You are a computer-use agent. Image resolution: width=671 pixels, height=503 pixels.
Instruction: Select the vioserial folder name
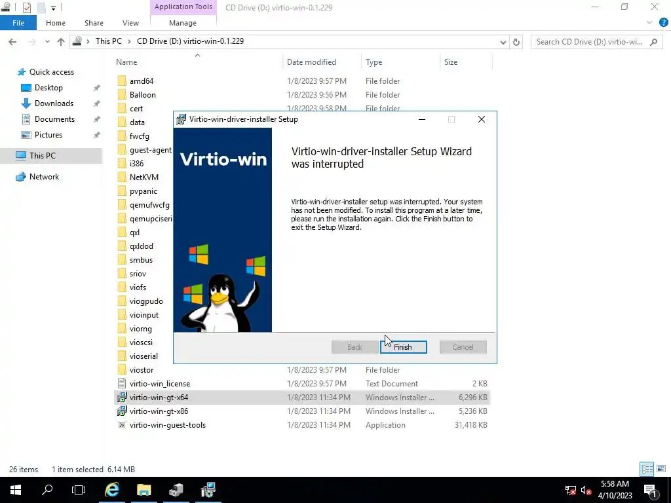pyautogui.click(x=144, y=356)
